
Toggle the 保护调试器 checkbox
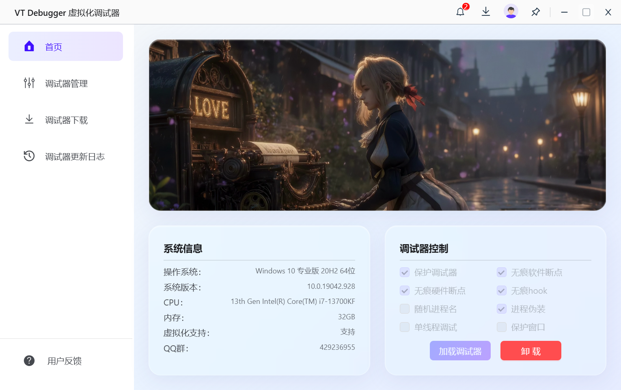point(405,272)
